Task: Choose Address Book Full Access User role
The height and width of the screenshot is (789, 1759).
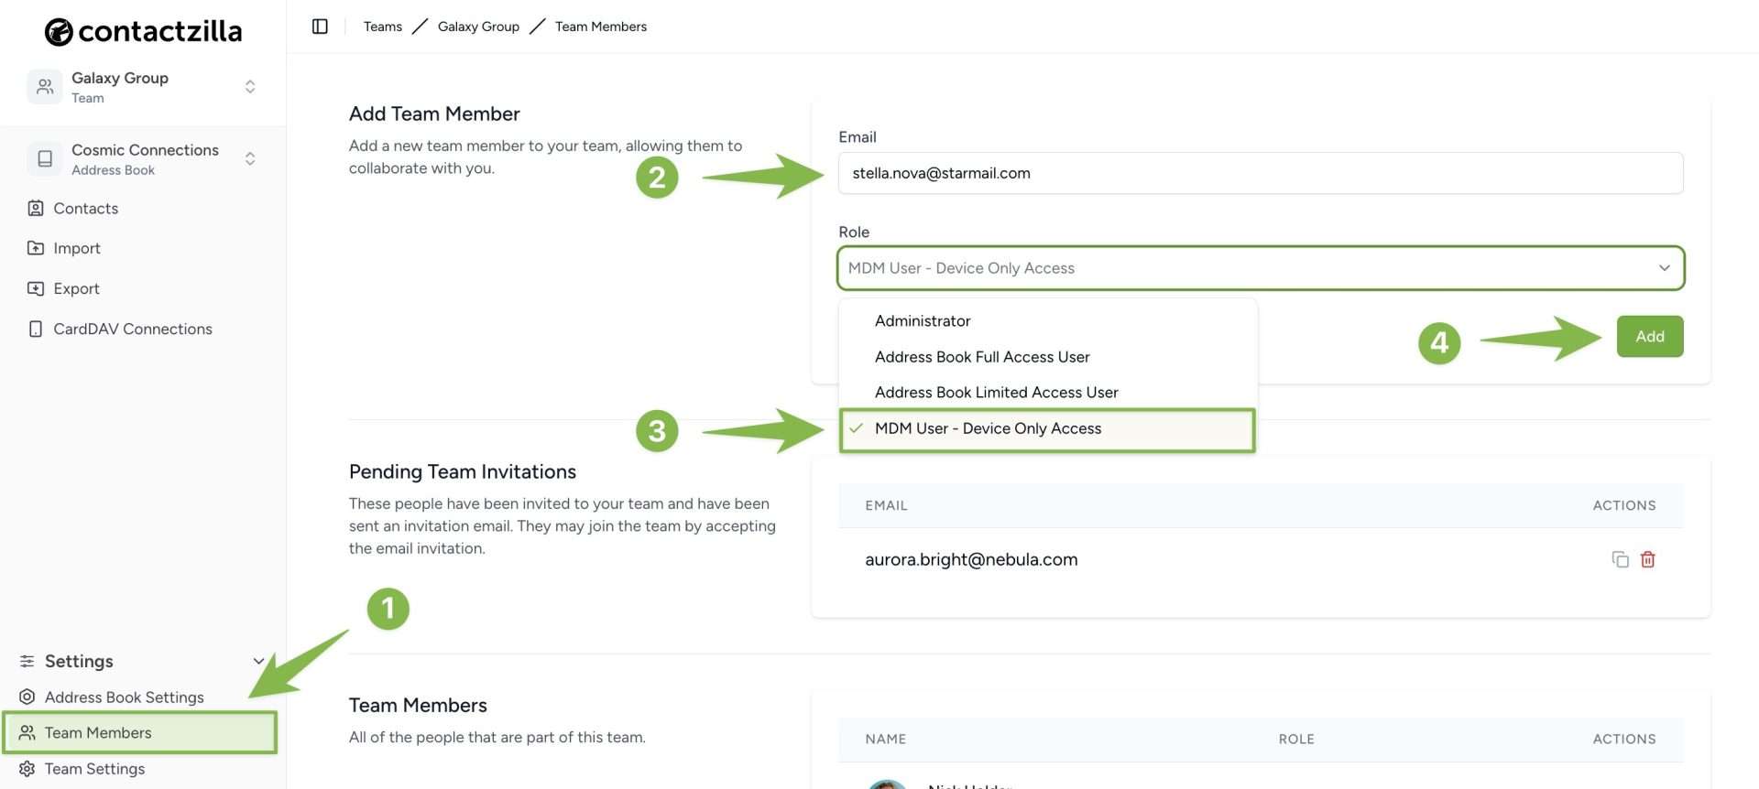Action: click(x=1047, y=357)
